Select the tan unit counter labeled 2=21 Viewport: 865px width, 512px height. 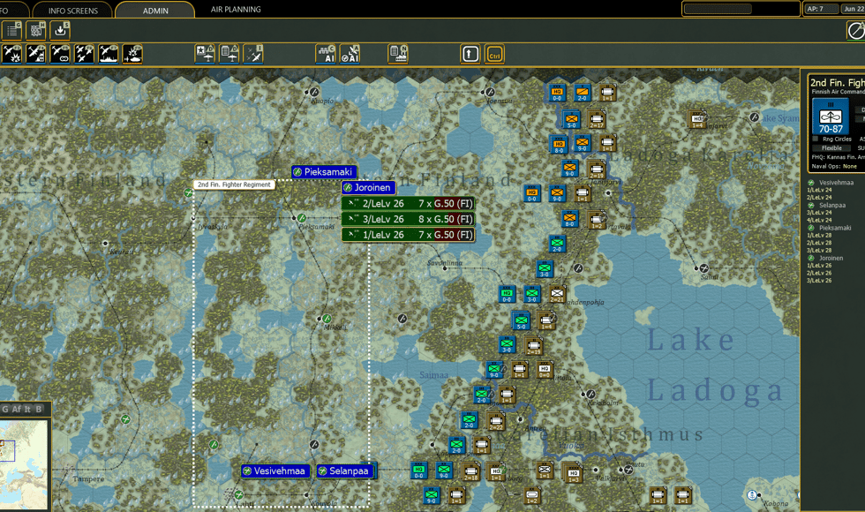(x=557, y=294)
